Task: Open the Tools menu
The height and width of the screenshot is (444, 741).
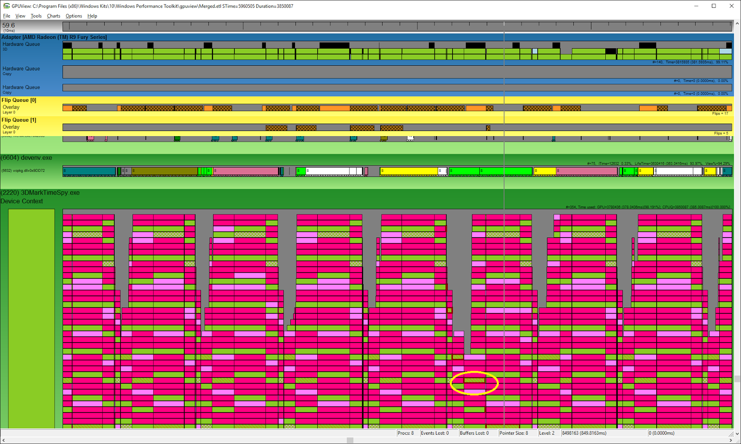Action: point(36,16)
